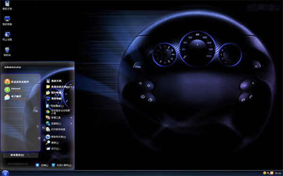Open the green Internet browser entry
This screenshot has height=176, width=283.
(15, 90)
